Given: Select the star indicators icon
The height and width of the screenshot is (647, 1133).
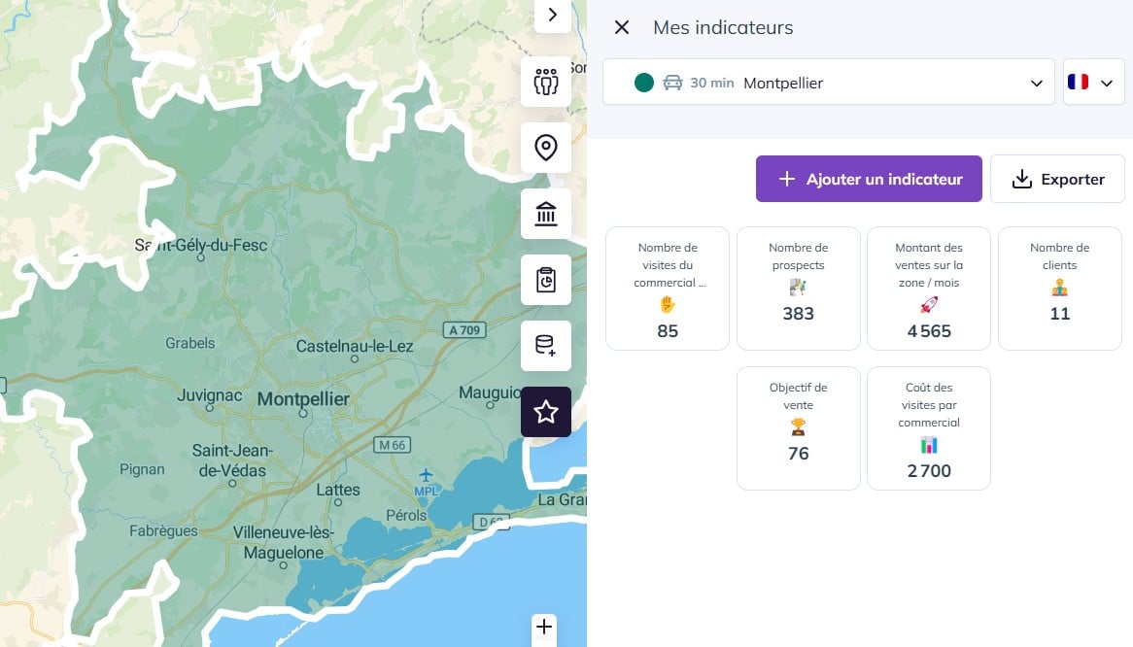Looking at the screenshot, I should click(x=546, y=412).
